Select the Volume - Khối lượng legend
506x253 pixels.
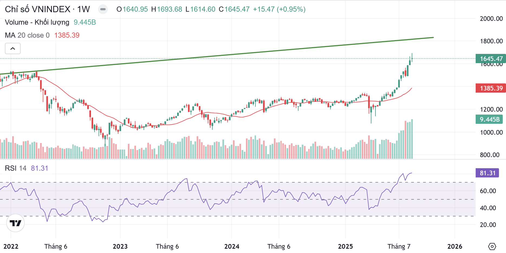point(37,22)
